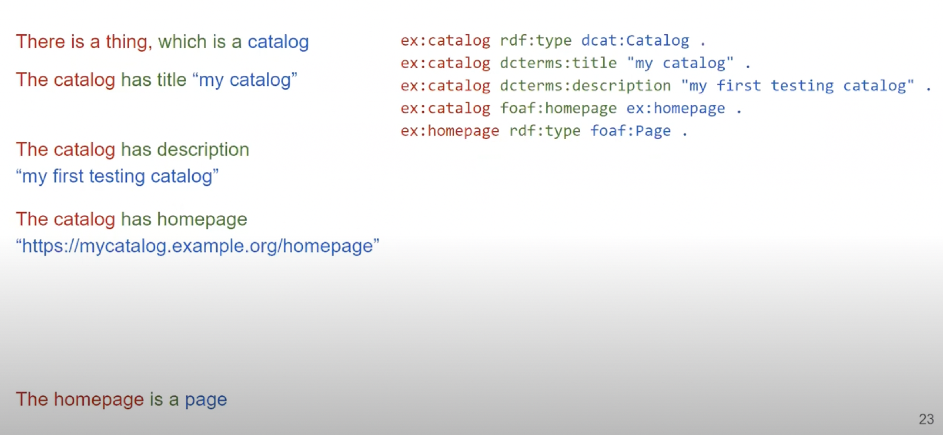943x435 pixels.
Task: Select the dcterms:description predicate
Action: click(585, 86)
